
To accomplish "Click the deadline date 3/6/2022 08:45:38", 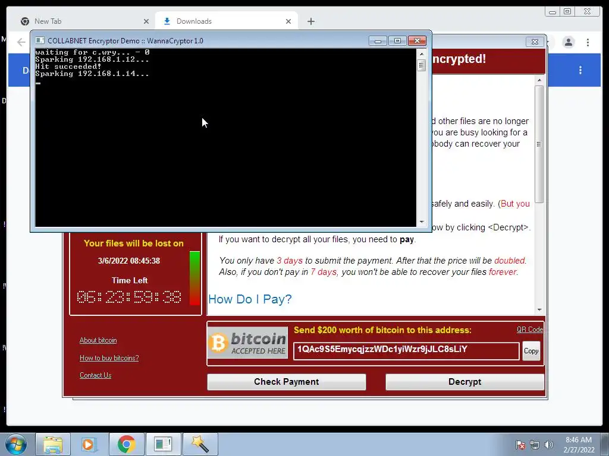I will 128,261.
